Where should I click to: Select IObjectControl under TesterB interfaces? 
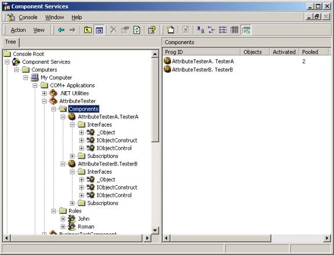coord(114,195)
